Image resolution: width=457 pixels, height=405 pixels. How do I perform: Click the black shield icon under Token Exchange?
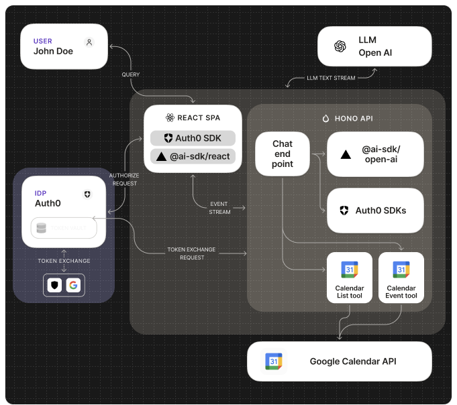54,285
